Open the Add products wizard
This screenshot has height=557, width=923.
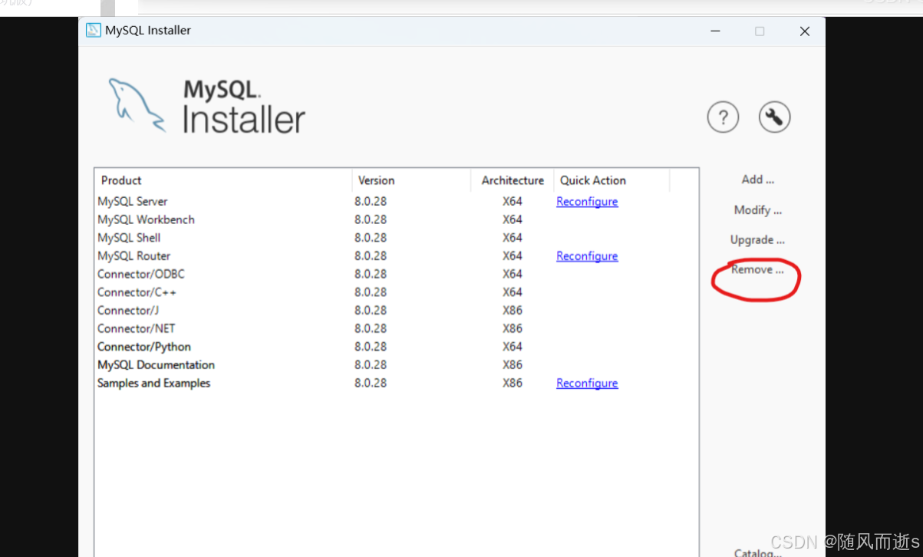[x=757, y=179]
